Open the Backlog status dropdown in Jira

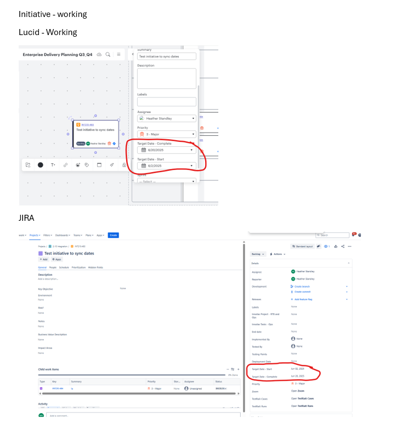[258, 254]
